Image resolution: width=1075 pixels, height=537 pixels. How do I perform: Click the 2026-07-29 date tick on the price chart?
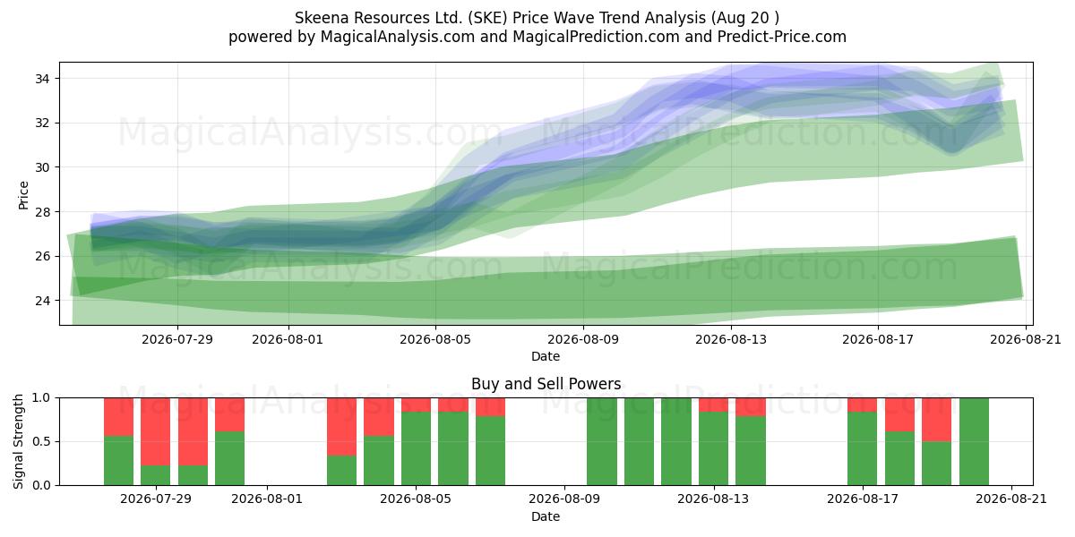point(176,339)
